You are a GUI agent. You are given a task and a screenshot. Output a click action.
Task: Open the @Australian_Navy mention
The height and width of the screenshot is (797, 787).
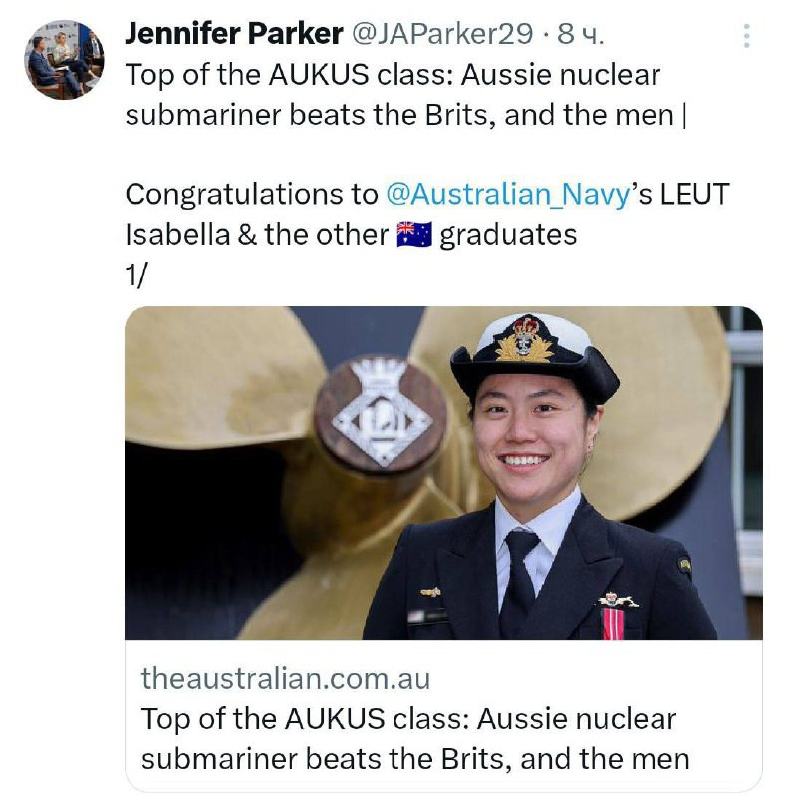click(x=508, y=195)
